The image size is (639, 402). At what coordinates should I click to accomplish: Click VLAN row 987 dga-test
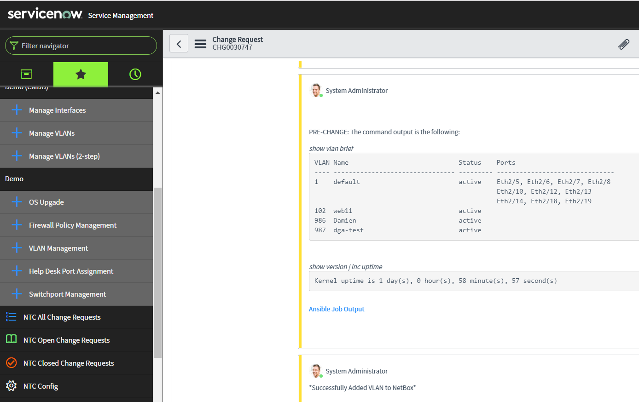pyautogui.click(x=398, y=230)
